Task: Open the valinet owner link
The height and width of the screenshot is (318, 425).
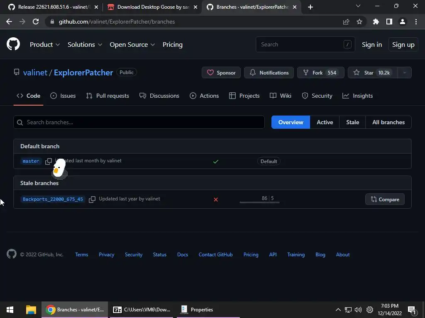Action: [35, 72]
